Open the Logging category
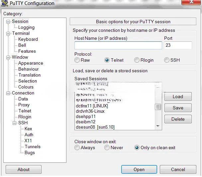The height and width of the screenshot is (177, 202). tap(26, 28)
